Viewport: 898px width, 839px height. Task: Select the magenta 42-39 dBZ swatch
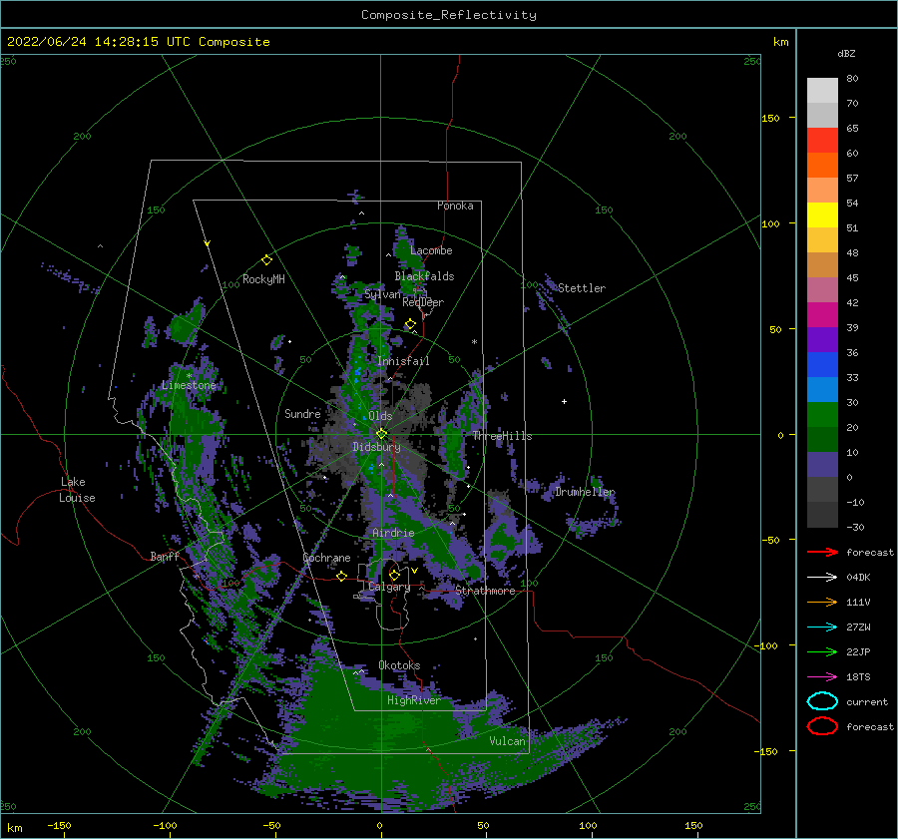822,315
